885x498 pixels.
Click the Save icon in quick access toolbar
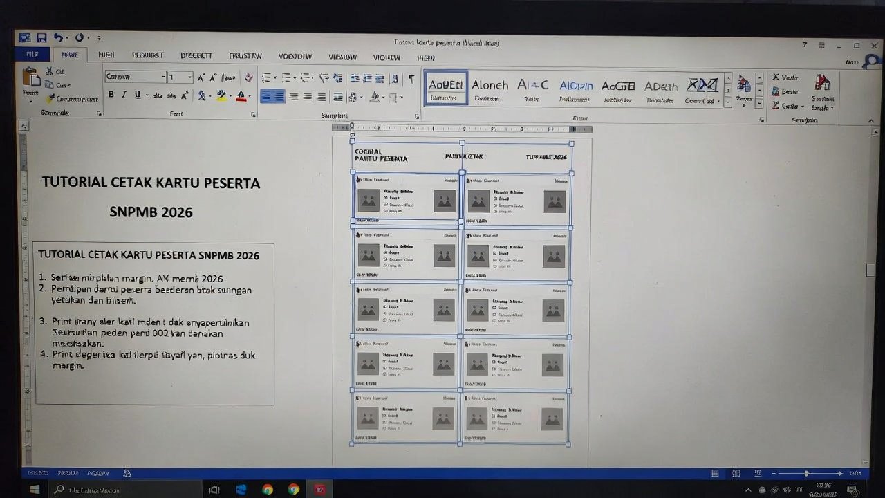click(x=41, y=37)
